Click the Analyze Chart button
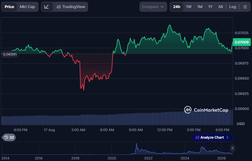Screen dimensions: 252x161 [212, 137]
